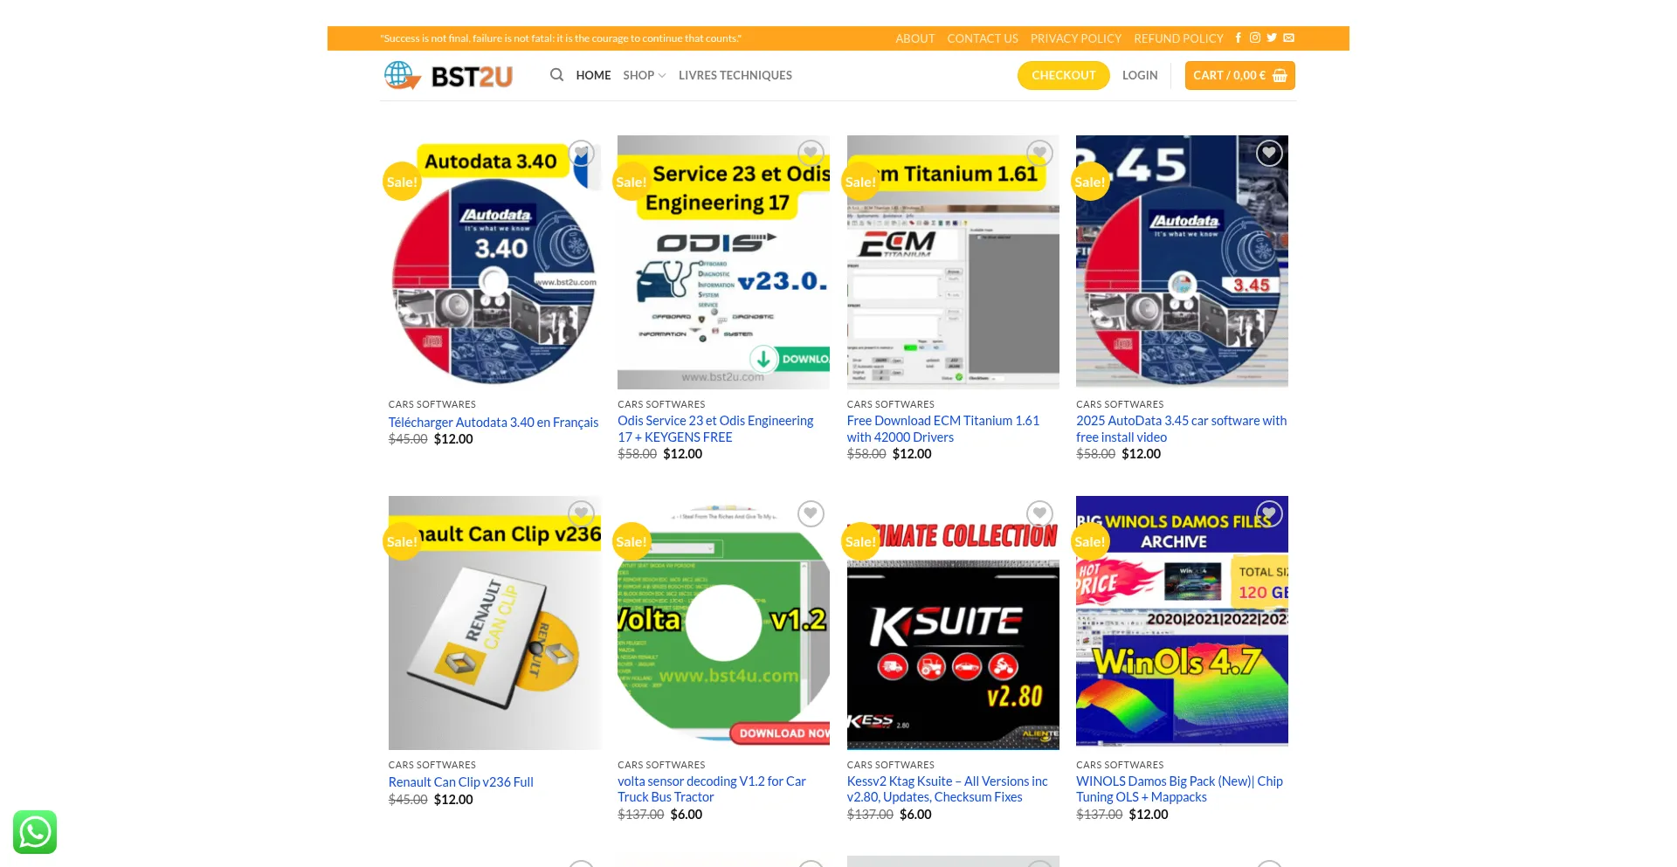This screenshot has height=867, width=1677.
Task: Open the WhatsApp chat icon
Action: click(x=35, y=832)
